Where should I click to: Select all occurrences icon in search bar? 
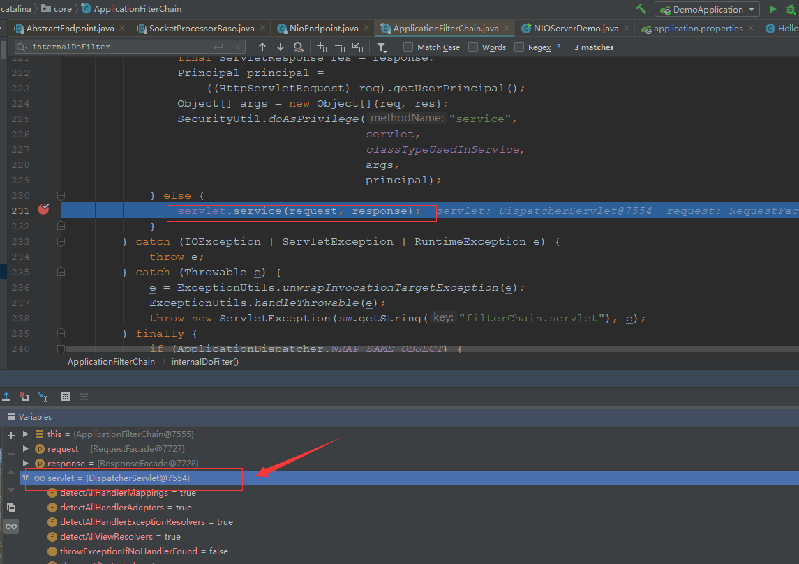click(358, 47)
